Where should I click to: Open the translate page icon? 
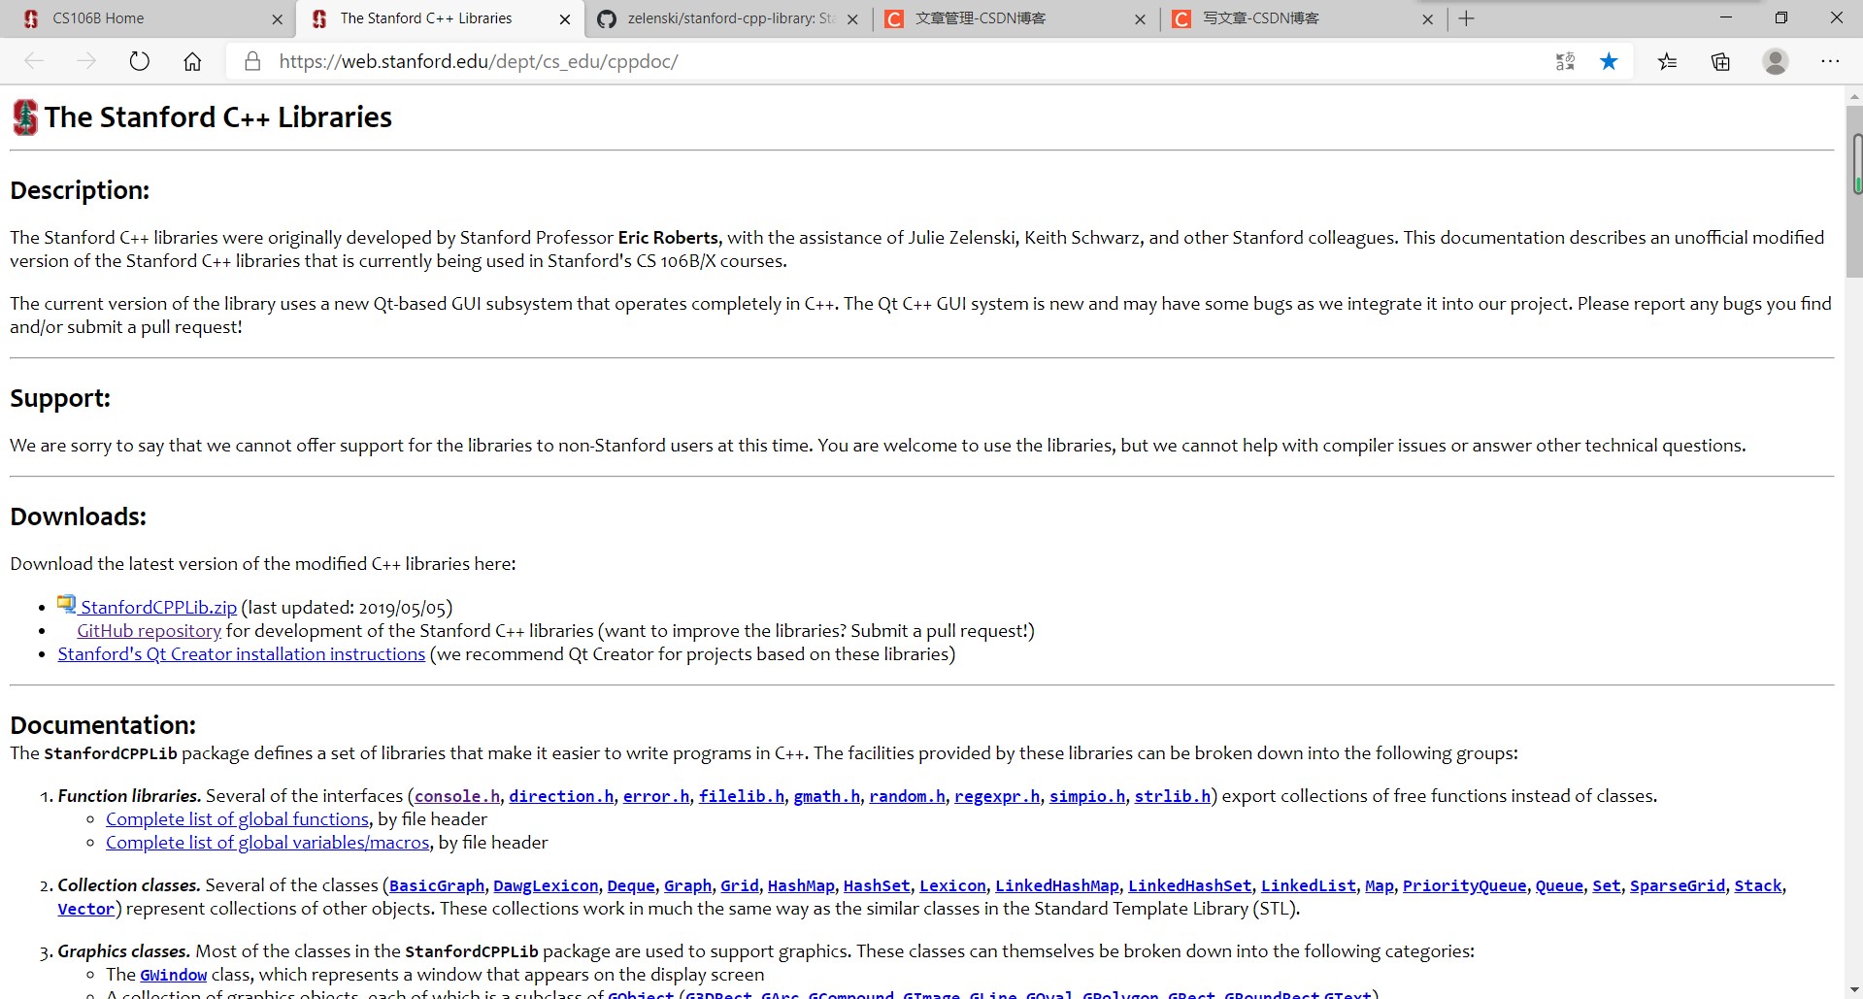tap(1565, 61)
